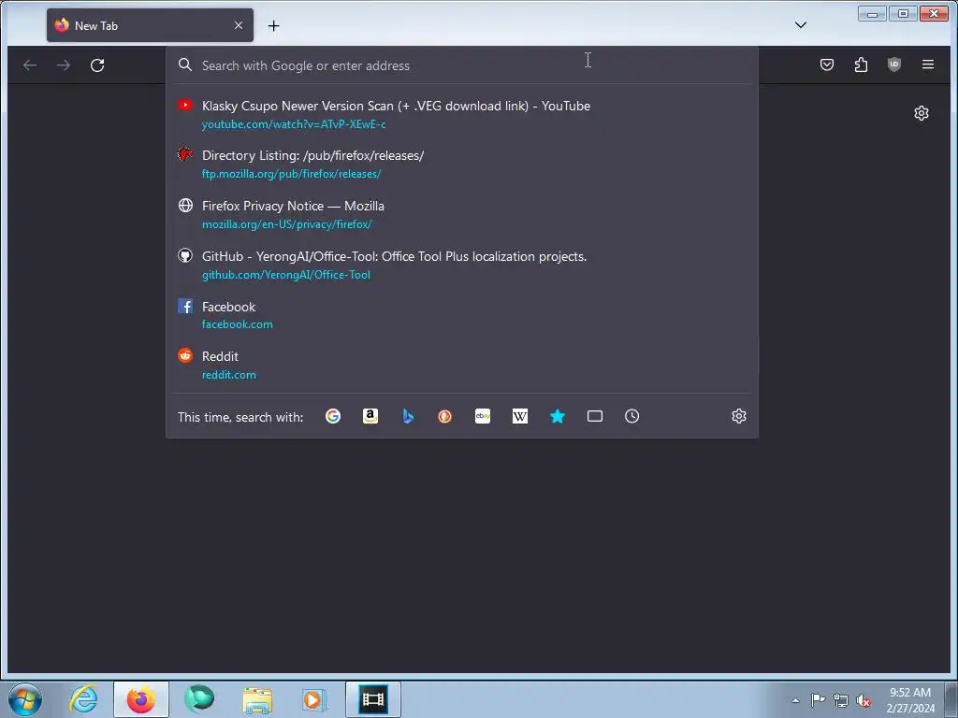This screenshot has width=958, height=718.
Task: Show hidden system tray icons
Action: [x=795, y=700]
